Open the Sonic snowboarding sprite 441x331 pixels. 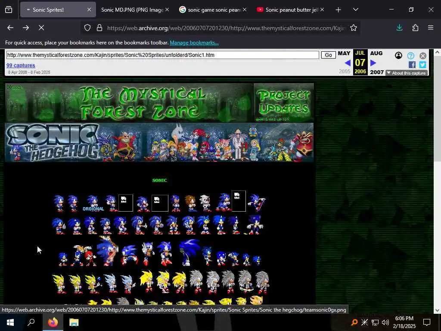[256, 203]
